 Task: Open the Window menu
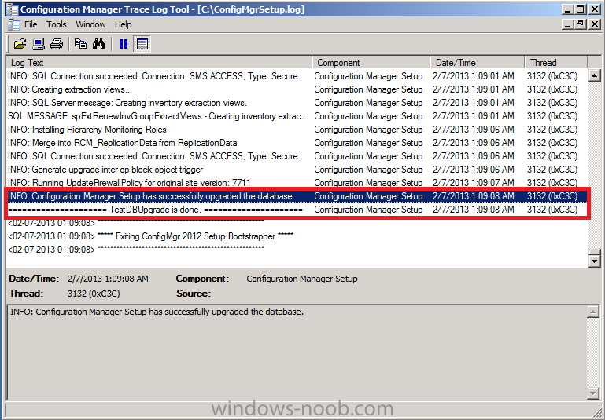click(x=90, y=24)
